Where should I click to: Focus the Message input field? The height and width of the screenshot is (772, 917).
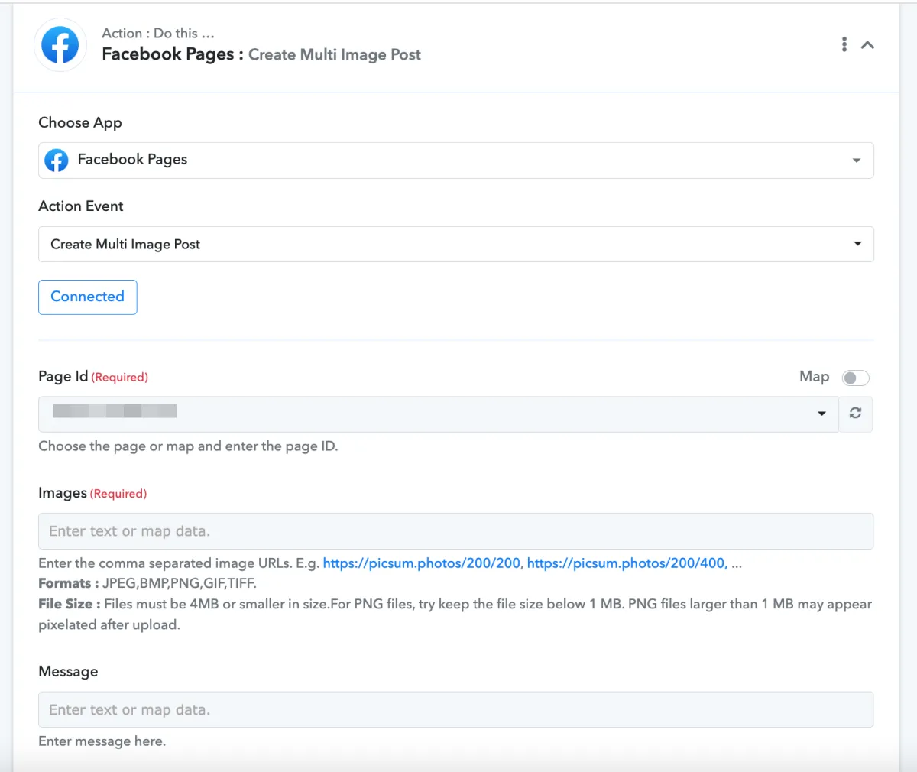click(455, 709)
